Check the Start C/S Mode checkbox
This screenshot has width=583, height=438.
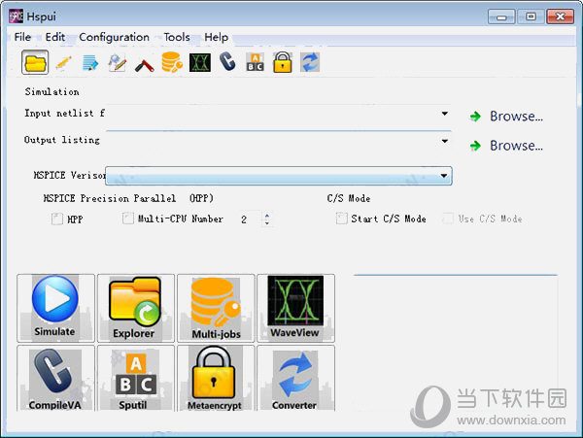pos(341,219)
